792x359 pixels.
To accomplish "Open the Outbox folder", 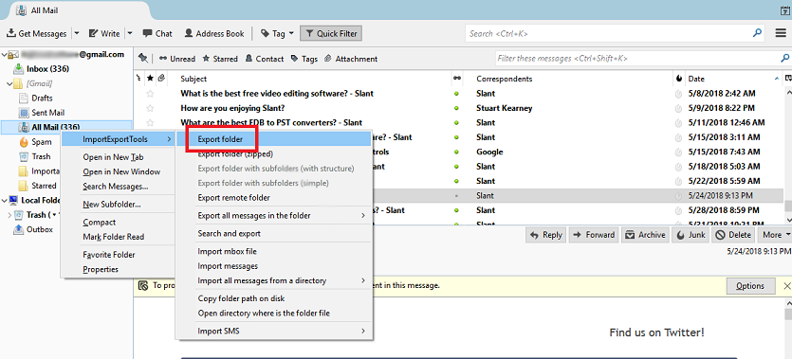I will coord(33,229).
